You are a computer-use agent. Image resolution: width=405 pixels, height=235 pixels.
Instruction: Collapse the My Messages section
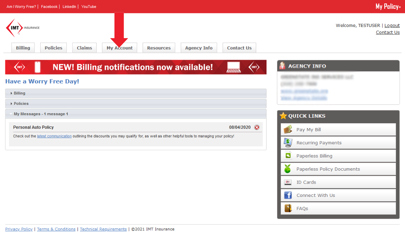(136, 114)
